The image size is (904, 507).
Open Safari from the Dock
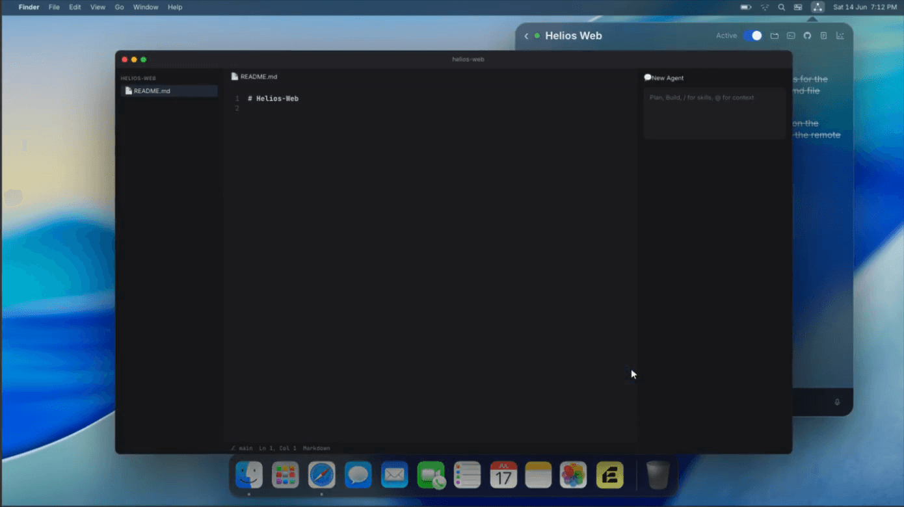coord(322,474)
